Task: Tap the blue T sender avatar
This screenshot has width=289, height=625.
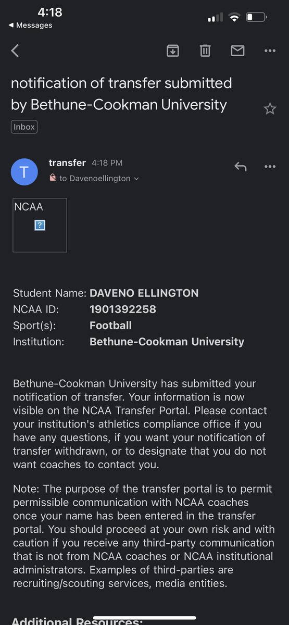Action: pos(24,172)
